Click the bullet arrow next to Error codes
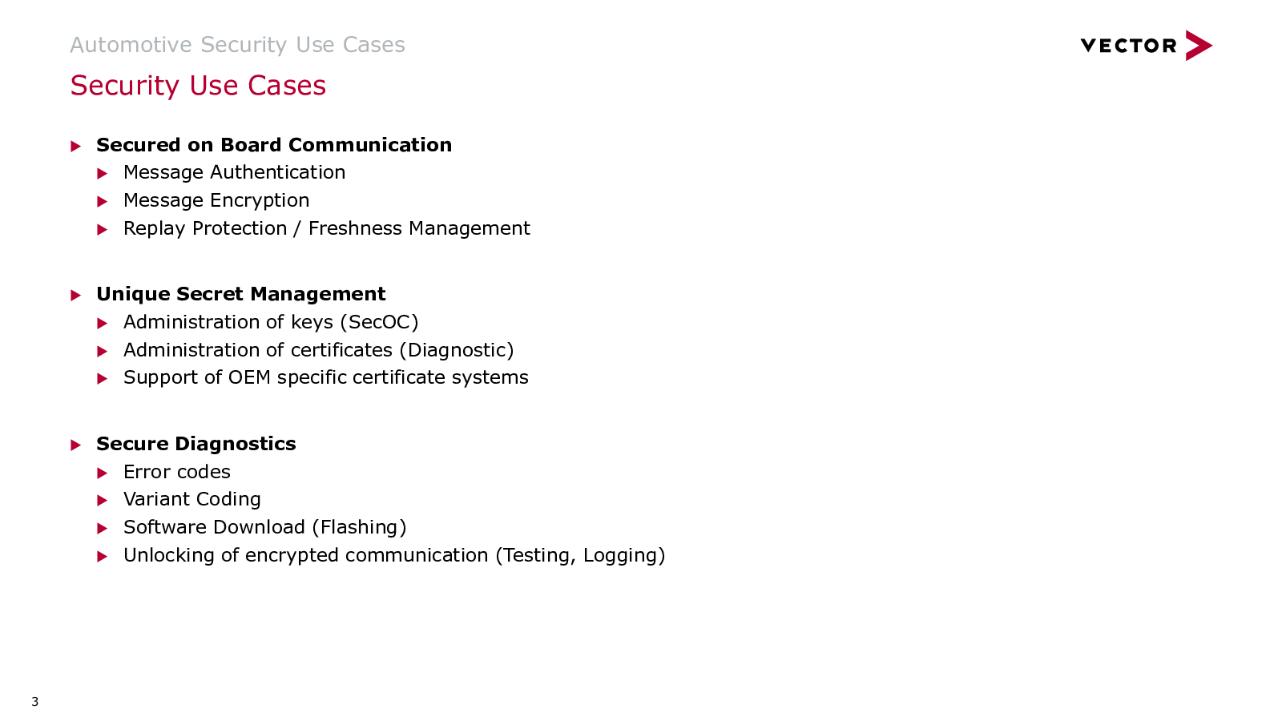1282x721 pixels. coord(103,473)
